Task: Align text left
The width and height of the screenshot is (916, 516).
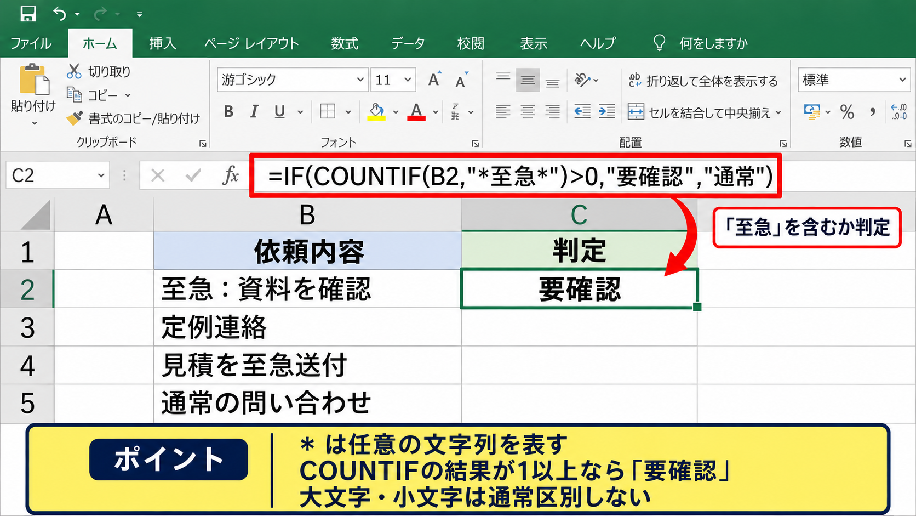Action: 503,112
